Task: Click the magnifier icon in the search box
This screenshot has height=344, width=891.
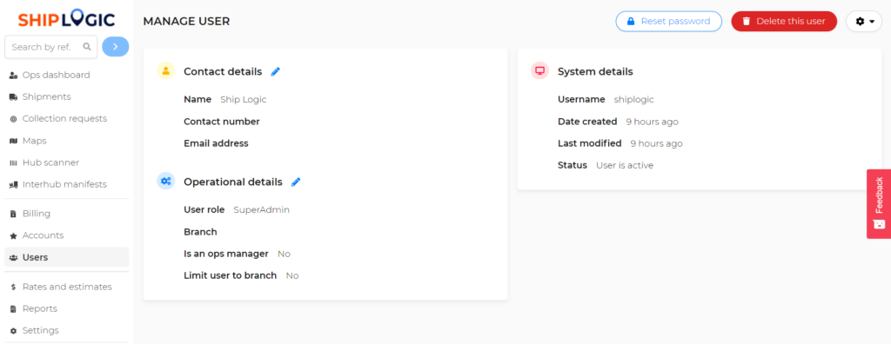Action: coord(87,47)
